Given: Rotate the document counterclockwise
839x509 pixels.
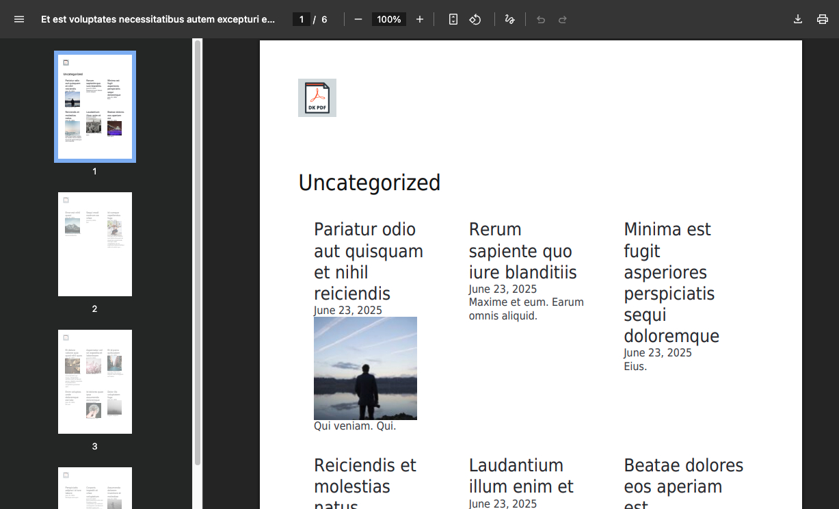Looking at the screenshot, I should (x=475, y=19).
